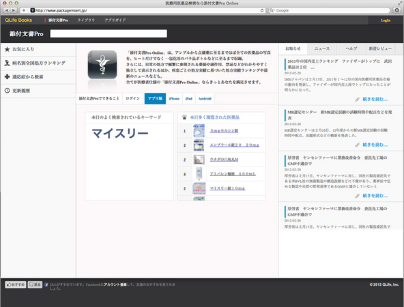404x307 pixels.
Task: Click the cross icon beside 適応症から検索
Action: 8,76
